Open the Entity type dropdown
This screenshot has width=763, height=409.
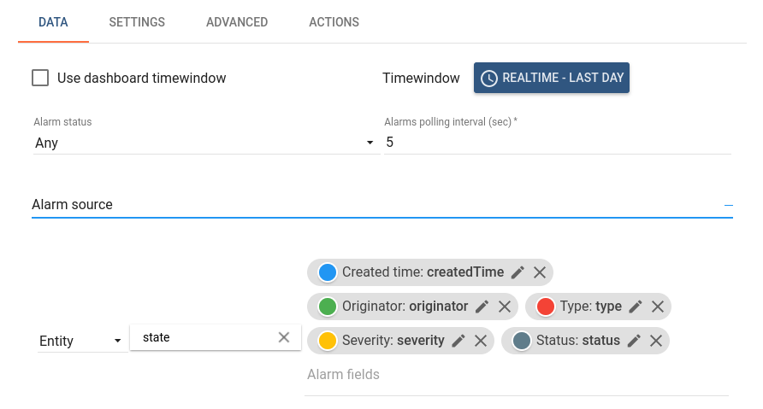[80, 341]
